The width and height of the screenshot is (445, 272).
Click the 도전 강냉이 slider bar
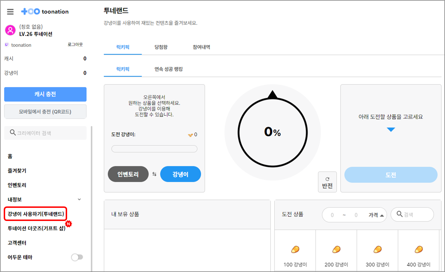pyautogui.click(x=154, y=149)
